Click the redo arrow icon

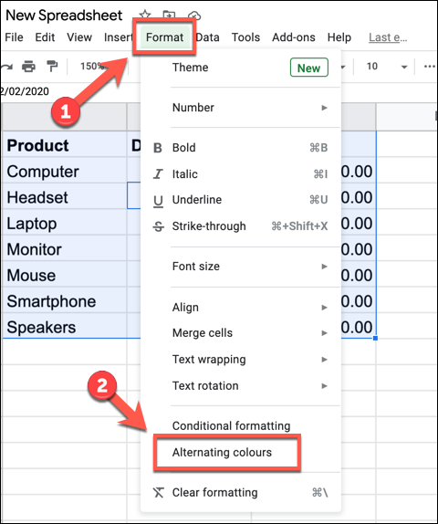tap(6, 67)
